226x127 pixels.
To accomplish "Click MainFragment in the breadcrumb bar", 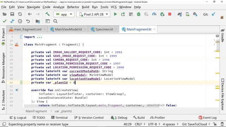I will click(x=36, y=111).
